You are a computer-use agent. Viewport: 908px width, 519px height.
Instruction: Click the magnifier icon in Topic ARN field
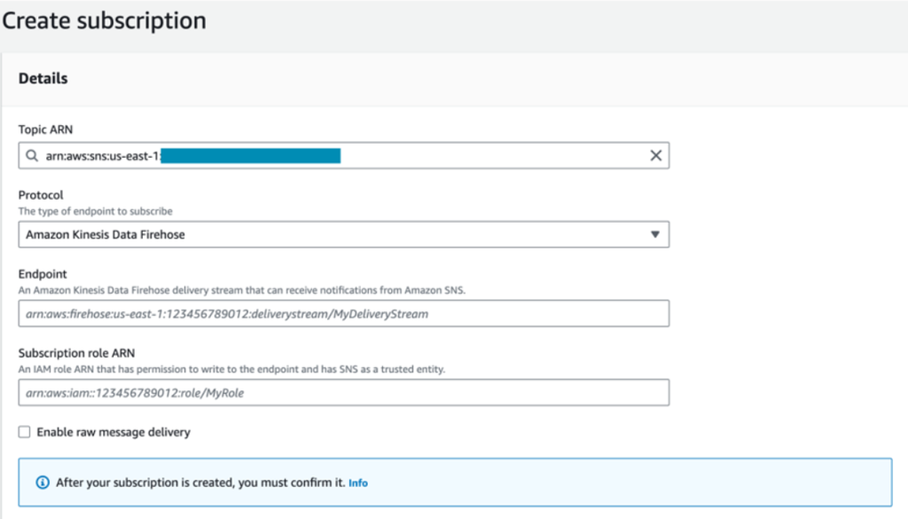tap(32, 156)
